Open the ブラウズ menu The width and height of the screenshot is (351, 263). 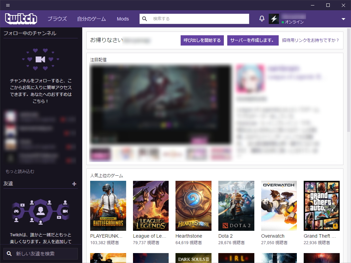point(57,19)
